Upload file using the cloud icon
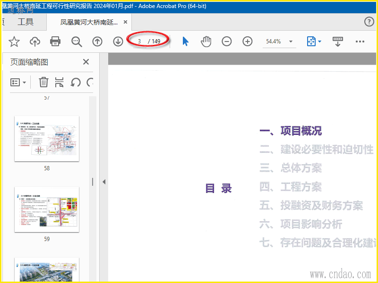Image resolution: width=378 pixels, height=283 pixels. (x=35, y=42)
